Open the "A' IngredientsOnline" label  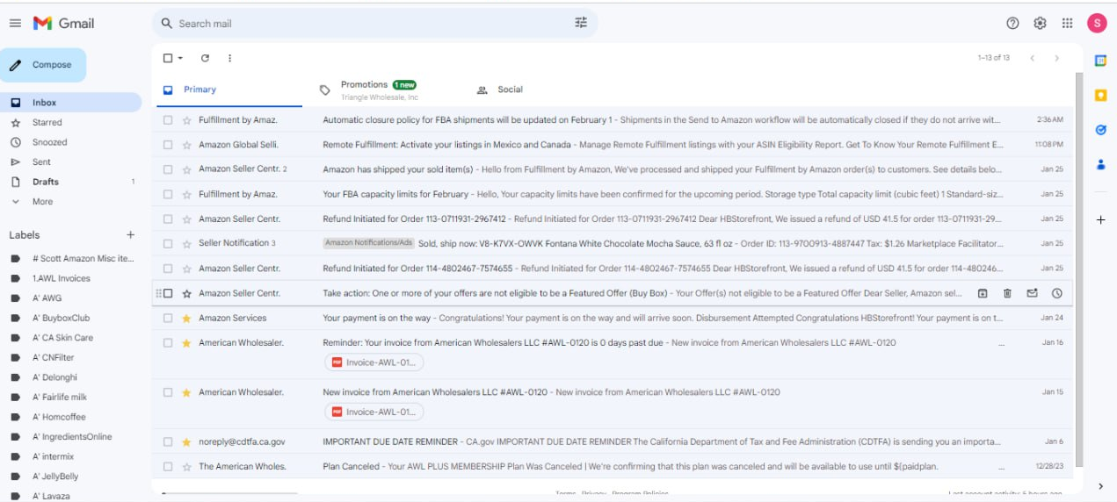point(70,437)
